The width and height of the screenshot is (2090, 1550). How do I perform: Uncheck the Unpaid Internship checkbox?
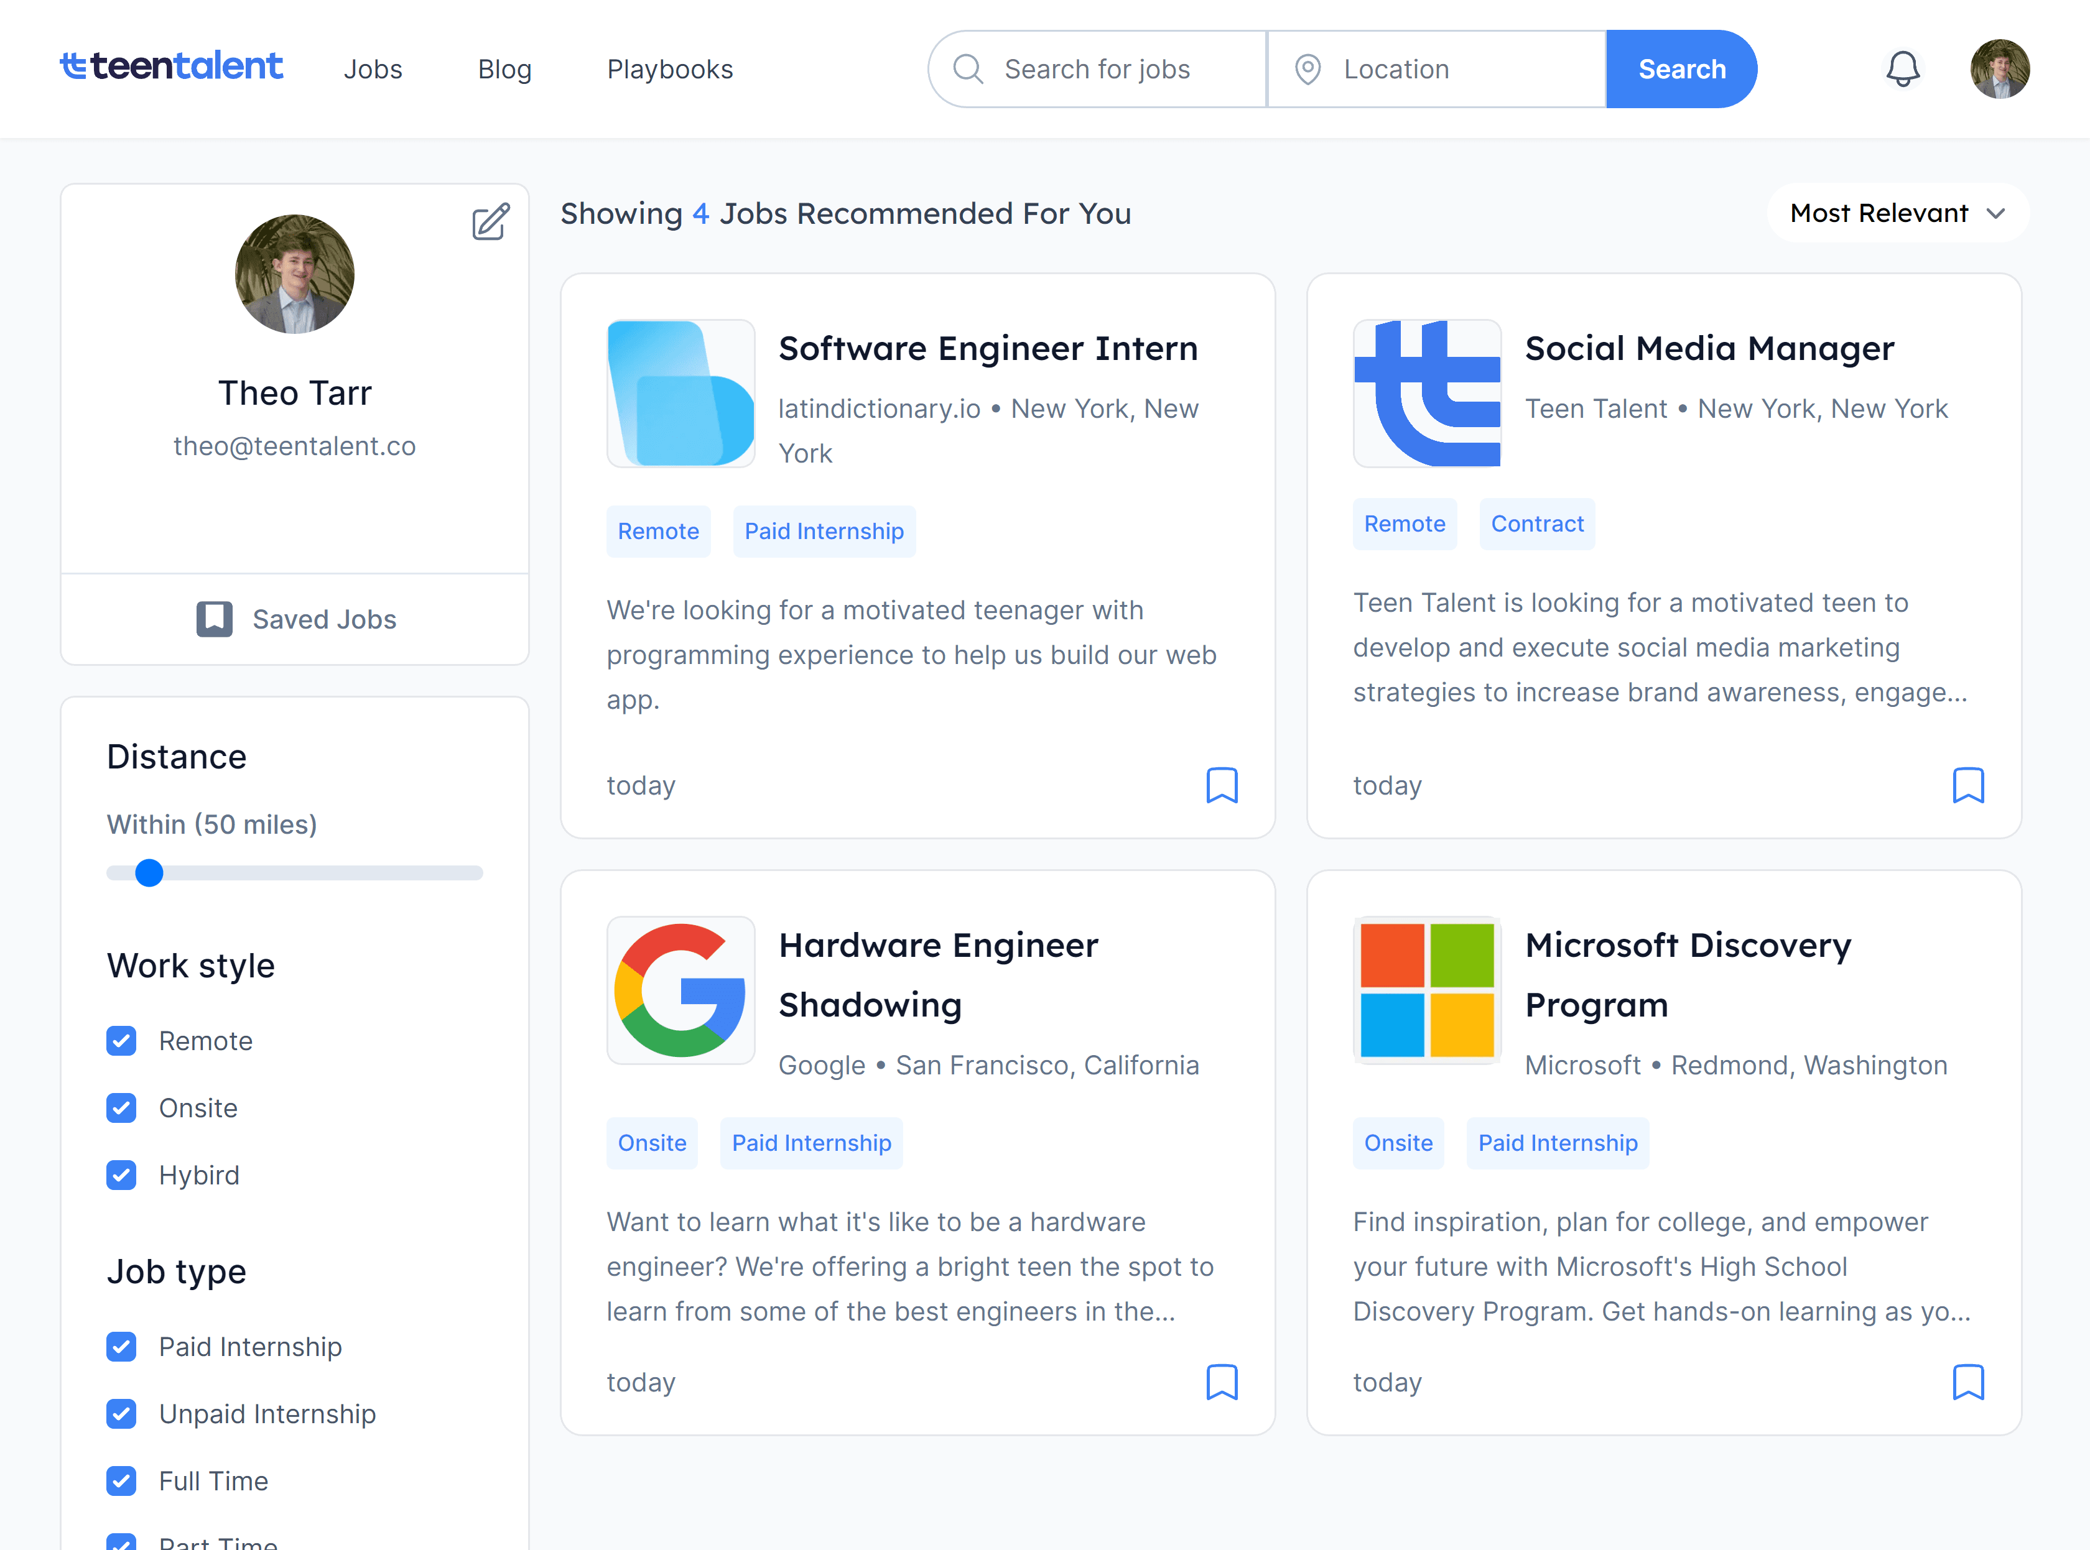pyautogui.click(x=121, y=1414)
